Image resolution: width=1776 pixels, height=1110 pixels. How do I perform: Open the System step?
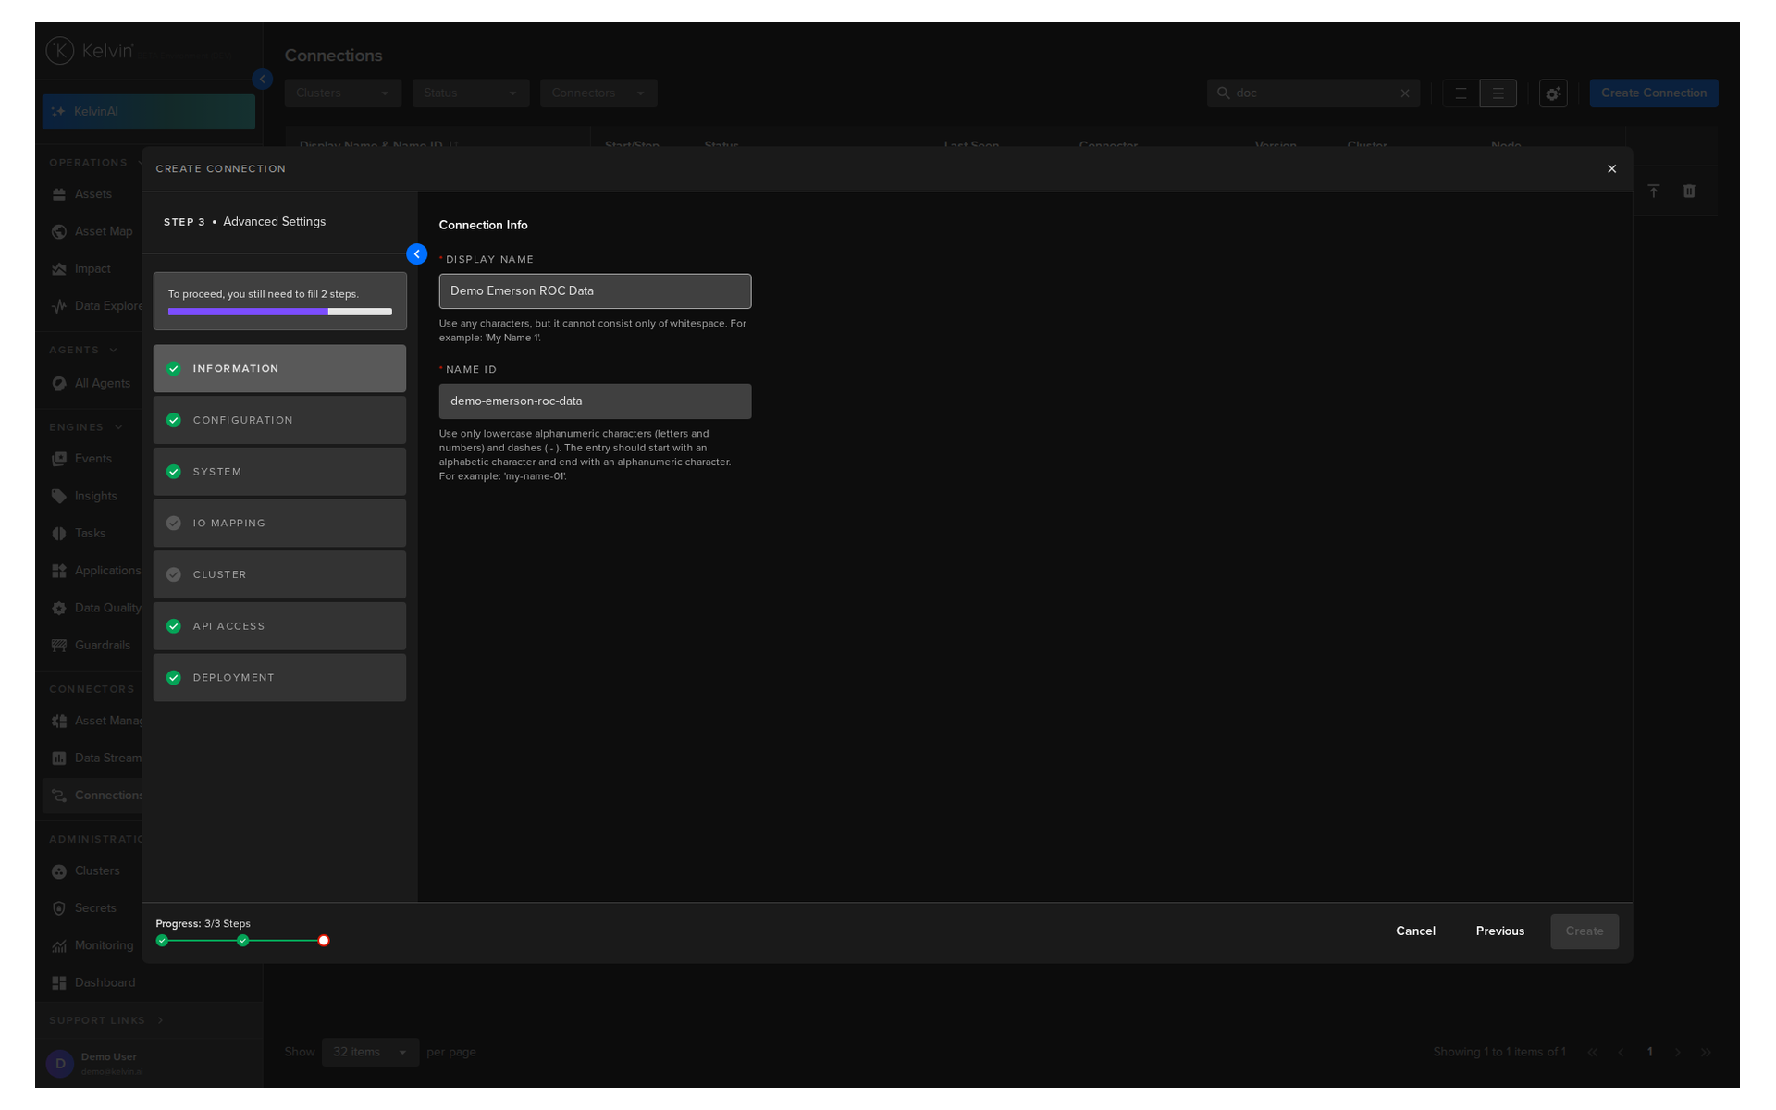click(279, 472)
